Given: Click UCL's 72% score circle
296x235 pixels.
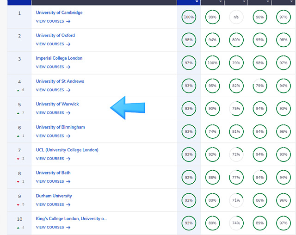Looking at the screenshot, I should 236,155.
